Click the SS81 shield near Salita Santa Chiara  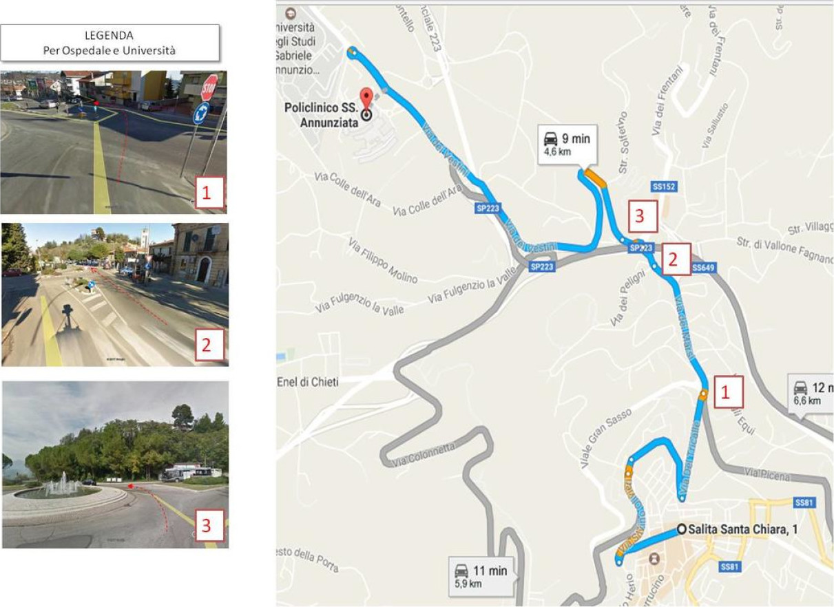[x=806, y=503]
